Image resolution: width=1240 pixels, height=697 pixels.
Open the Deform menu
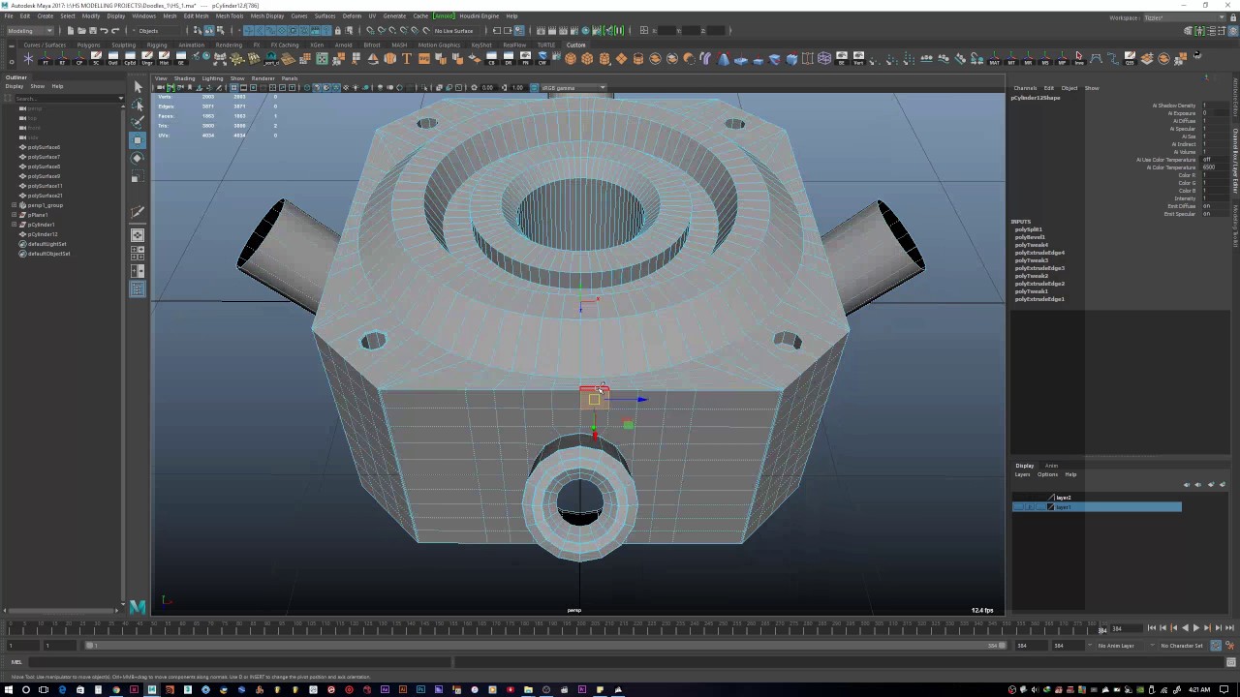tap(352, 16)
